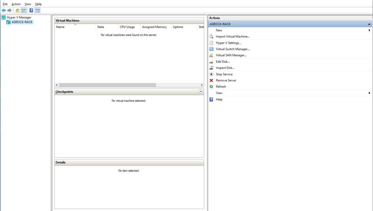Click the Virtual Machines horizontal scrollbar thumb
The width and height of the screenshot is (373, 211).
(x=107, y=85)
